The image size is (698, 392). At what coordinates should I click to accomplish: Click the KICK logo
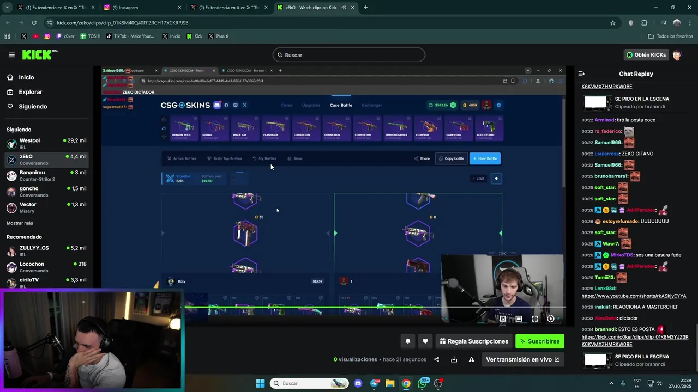point(39,54)
